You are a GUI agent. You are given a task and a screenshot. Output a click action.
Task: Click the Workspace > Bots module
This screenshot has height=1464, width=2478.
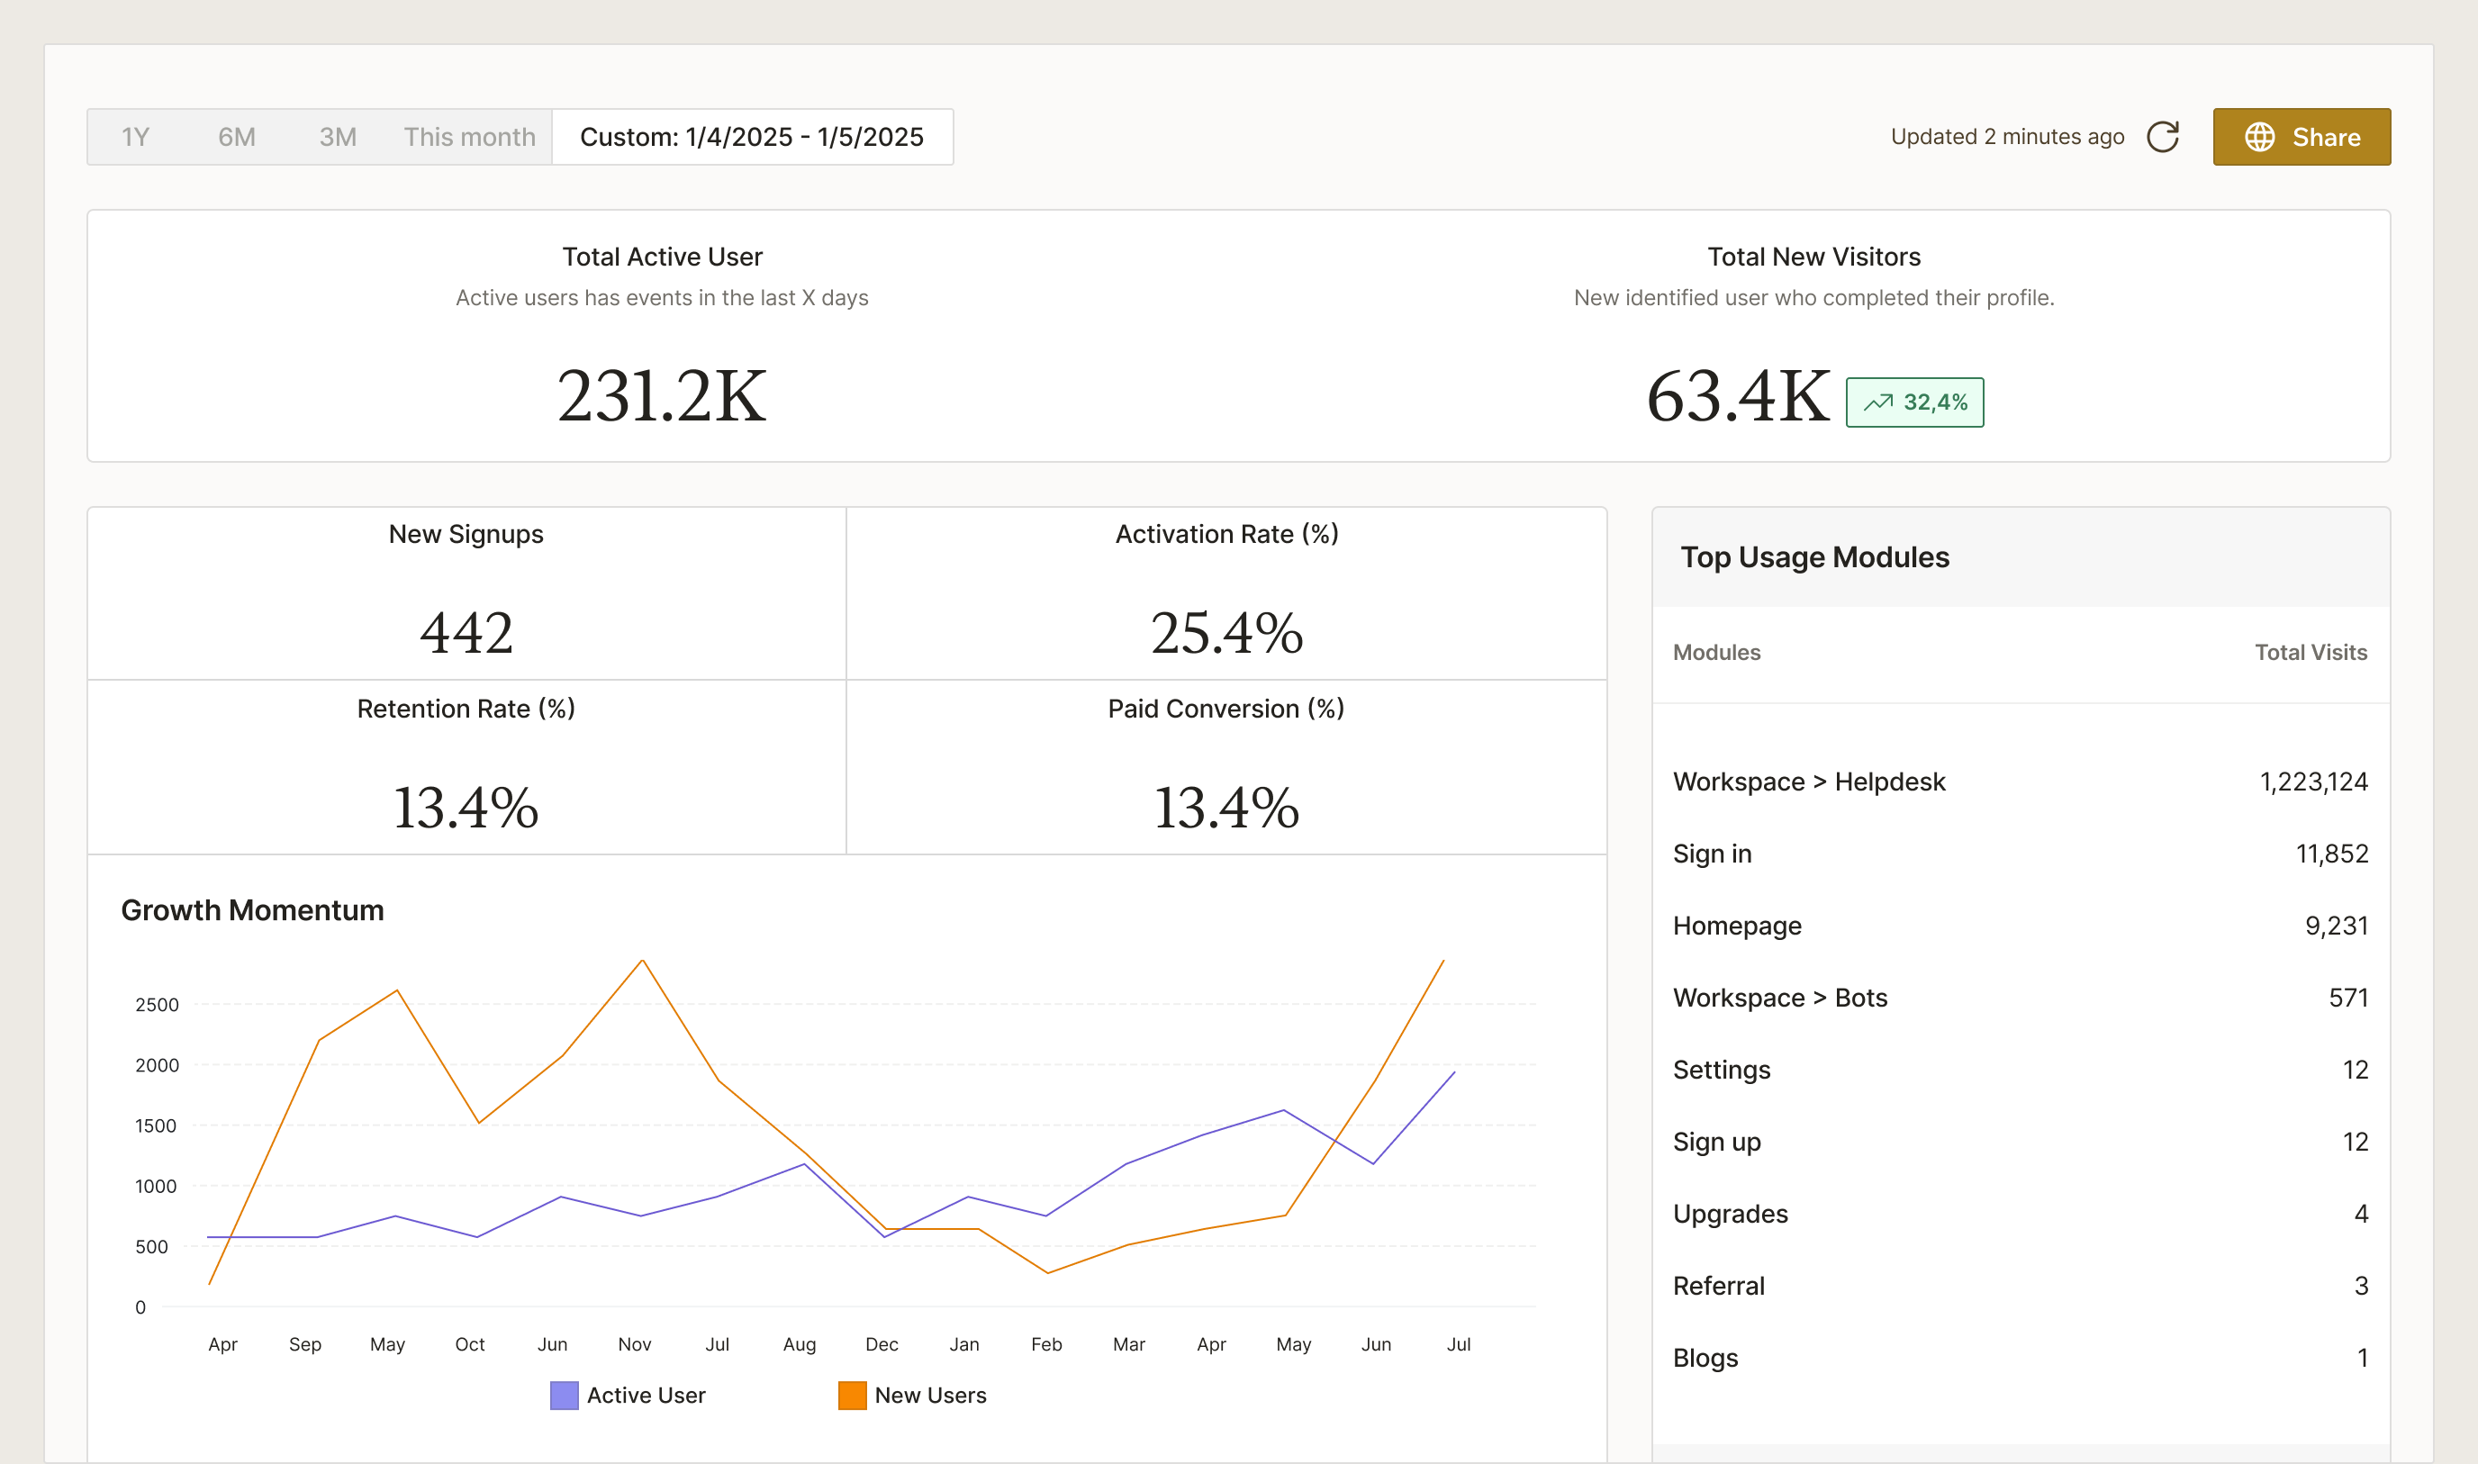[x=1779, y=998]
